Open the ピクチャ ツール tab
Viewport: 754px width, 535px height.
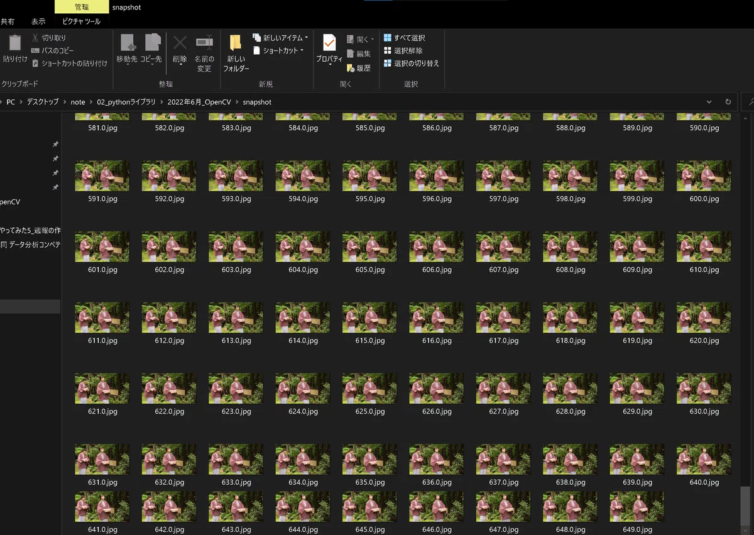(x=82, y=21)
